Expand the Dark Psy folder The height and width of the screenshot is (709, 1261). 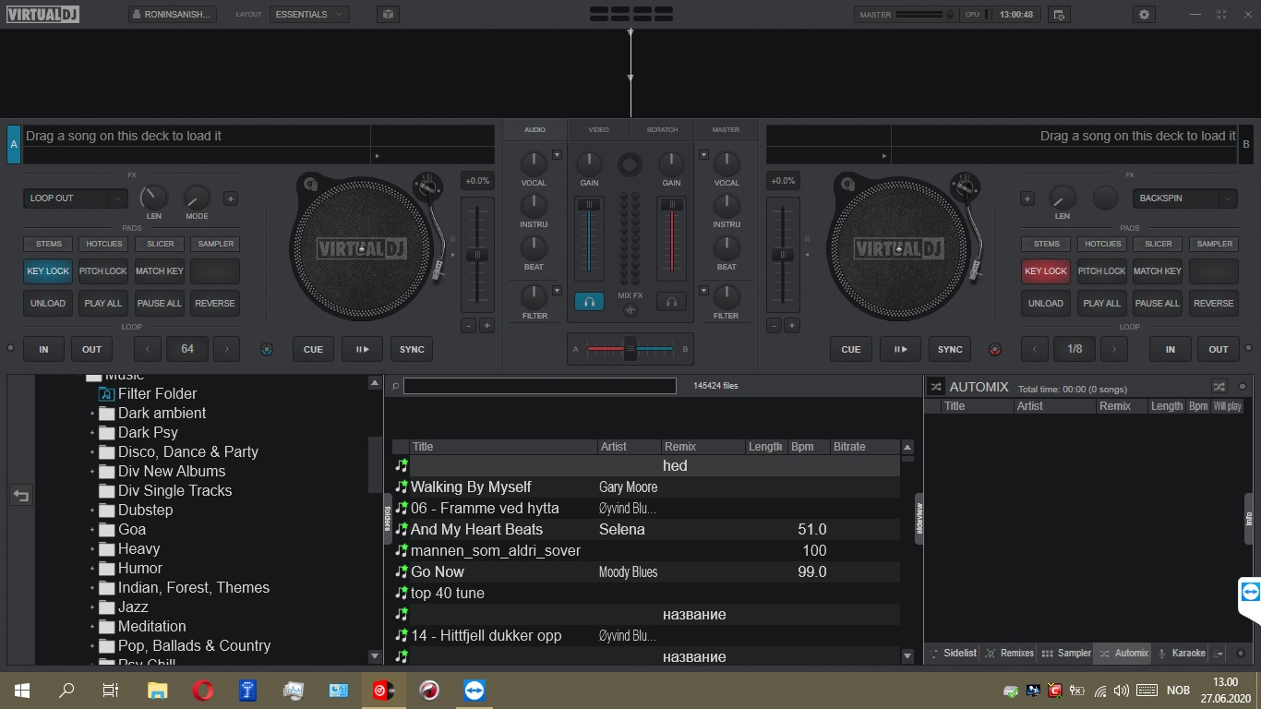(x=92, y=433)
